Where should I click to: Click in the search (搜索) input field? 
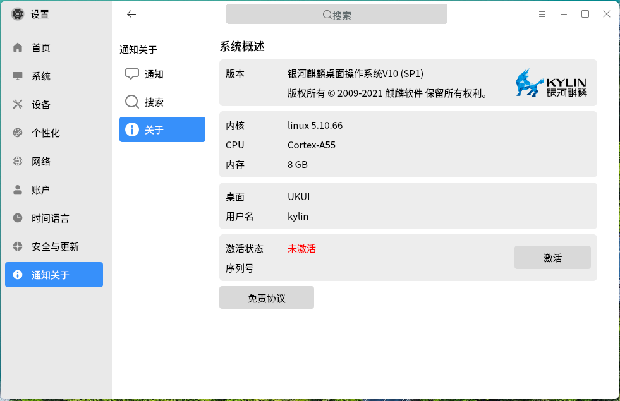click(x=337, y=15)
